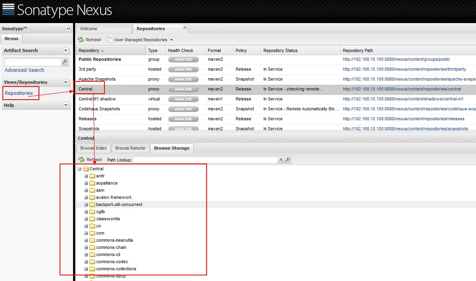This screenshot has width=476, height=281.
Task: Open the public group repository URL
Action: pyautogui.click(x=396, y=60)
